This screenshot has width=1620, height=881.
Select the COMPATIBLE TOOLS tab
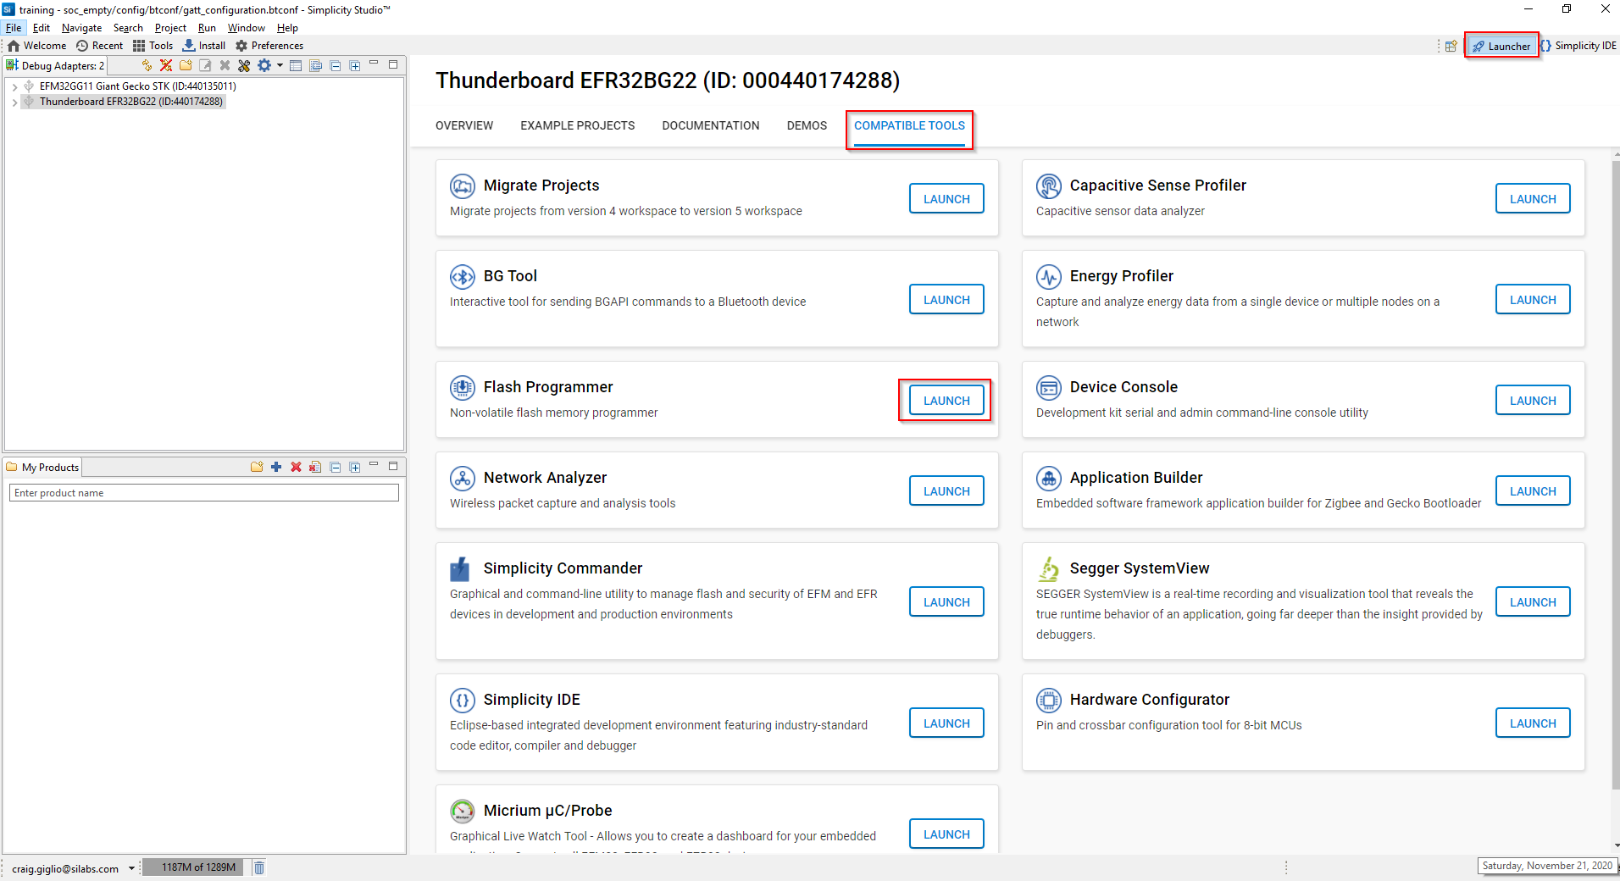coord(909,125)
